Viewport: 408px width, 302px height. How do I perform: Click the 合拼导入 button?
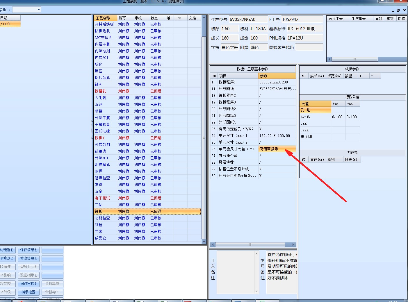(52, 292)
